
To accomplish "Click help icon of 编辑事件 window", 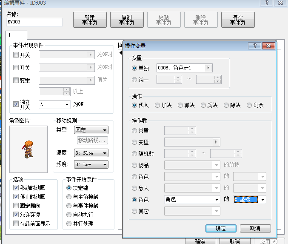I will click(266, 3).
